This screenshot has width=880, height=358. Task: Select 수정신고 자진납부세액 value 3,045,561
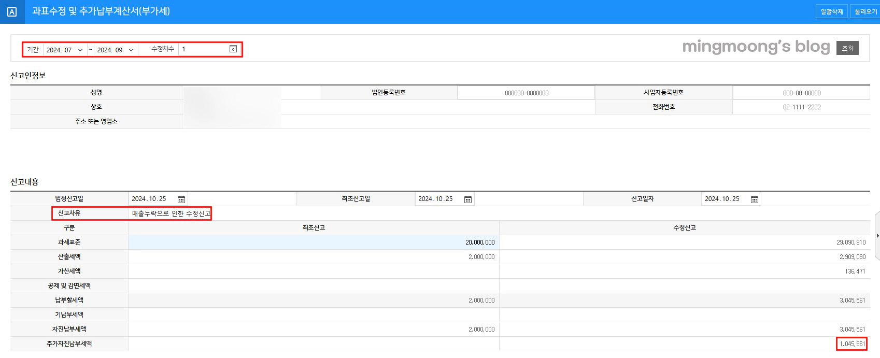click(x=853, y=330)
